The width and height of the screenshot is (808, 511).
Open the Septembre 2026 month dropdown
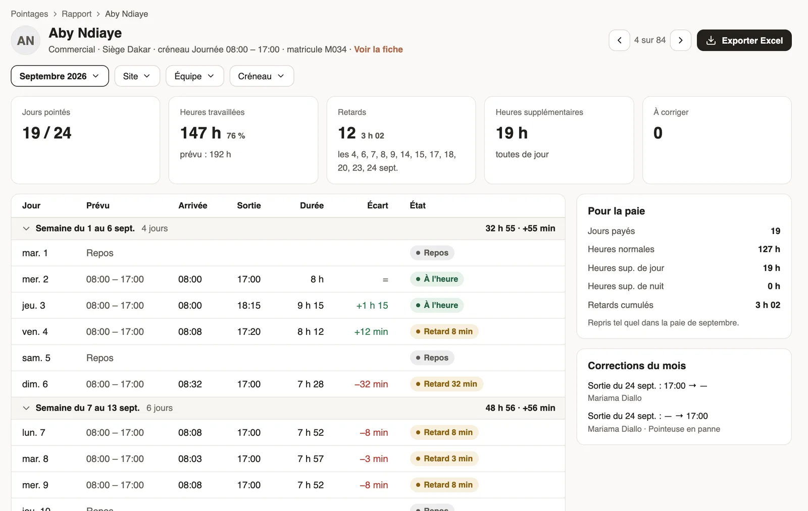60,76
